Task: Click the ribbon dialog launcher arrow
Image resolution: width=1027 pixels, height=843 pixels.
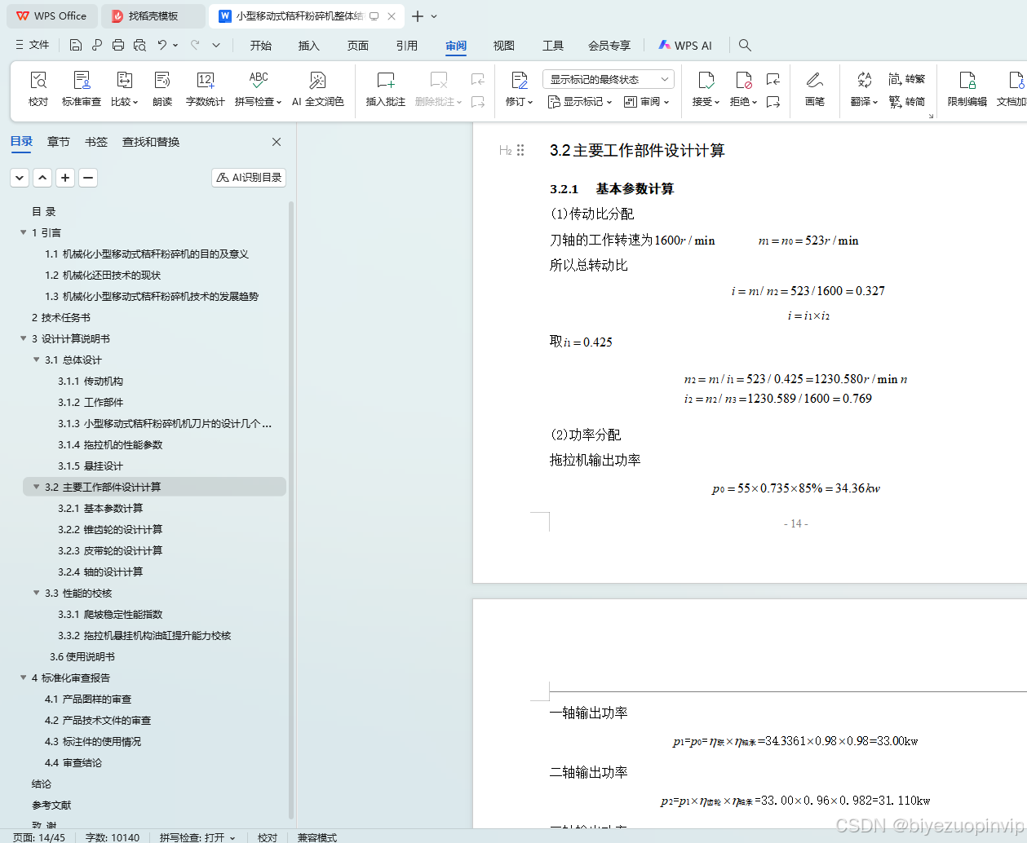Action: click(931, 116)
